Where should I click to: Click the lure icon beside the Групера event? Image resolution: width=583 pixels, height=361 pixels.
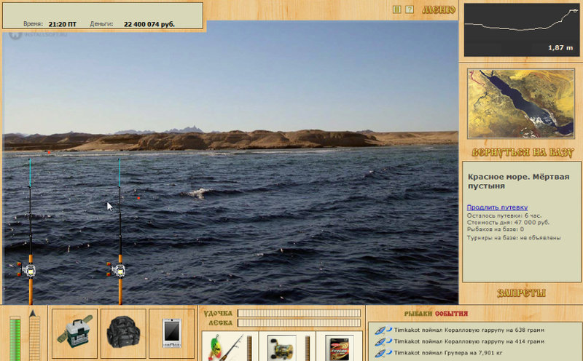pos(383,353)
